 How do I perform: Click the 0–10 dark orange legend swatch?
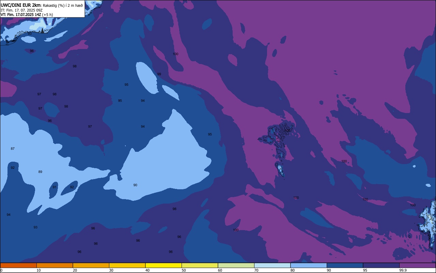coord(18,265)
